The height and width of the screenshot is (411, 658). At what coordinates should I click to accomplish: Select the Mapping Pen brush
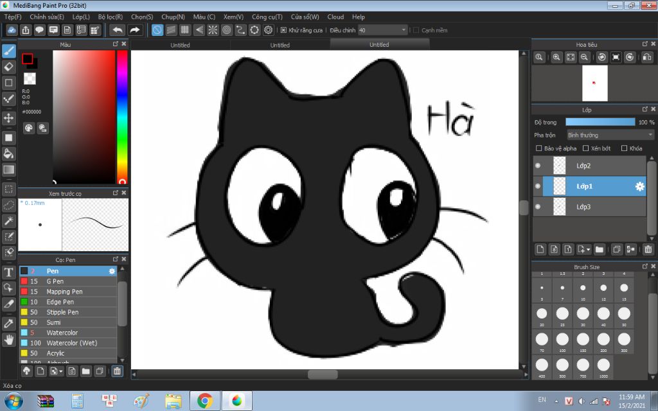[x=68, y=292]
